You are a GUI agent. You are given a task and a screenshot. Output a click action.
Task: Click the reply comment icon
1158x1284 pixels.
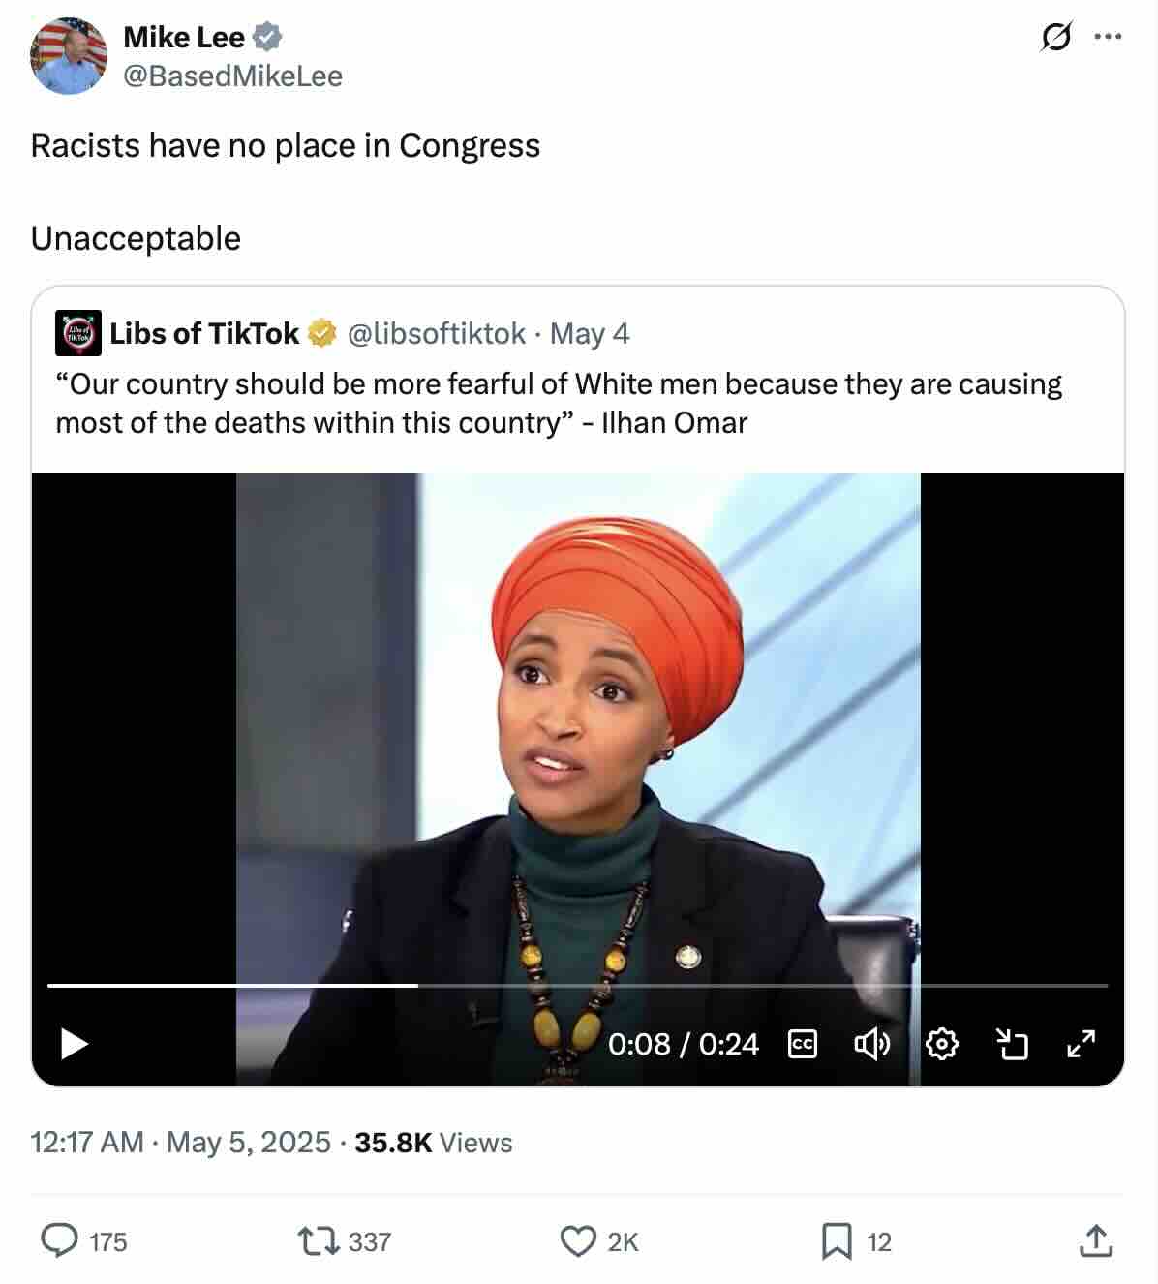pyautogui.click(x=60, y=1240)
